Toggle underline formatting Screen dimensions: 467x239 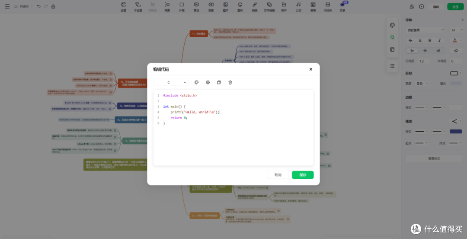(x=420, y=40)
